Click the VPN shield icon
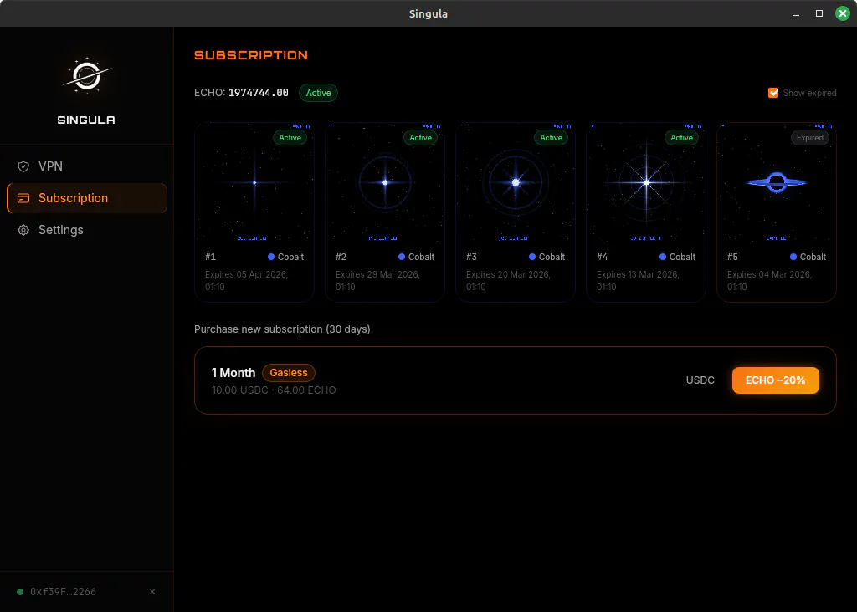Viewport: 857px width, 612px height. 23,166
